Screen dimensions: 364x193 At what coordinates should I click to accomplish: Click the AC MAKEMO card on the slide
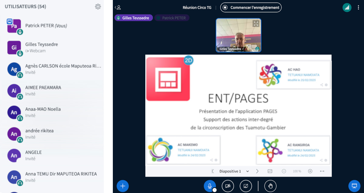click(184, 150)
